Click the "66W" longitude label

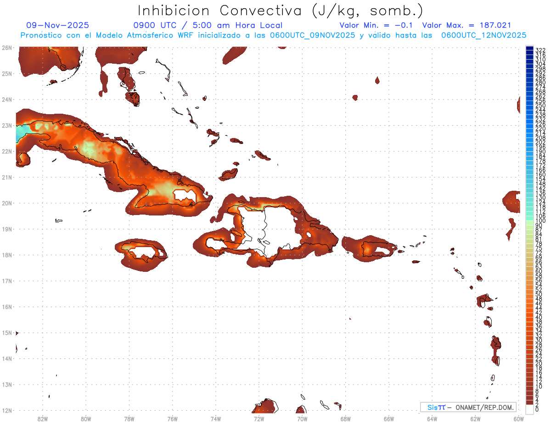tap(389, 419)
